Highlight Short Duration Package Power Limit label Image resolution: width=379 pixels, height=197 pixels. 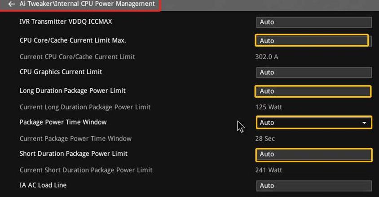(x=74, y=154)
